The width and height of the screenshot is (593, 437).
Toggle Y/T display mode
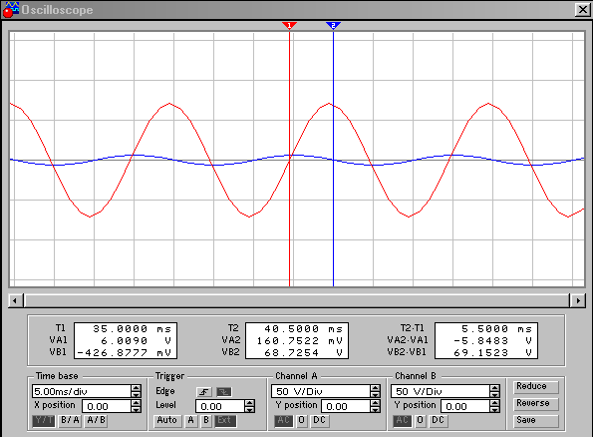pyautogui.click(x=44, y=420)
